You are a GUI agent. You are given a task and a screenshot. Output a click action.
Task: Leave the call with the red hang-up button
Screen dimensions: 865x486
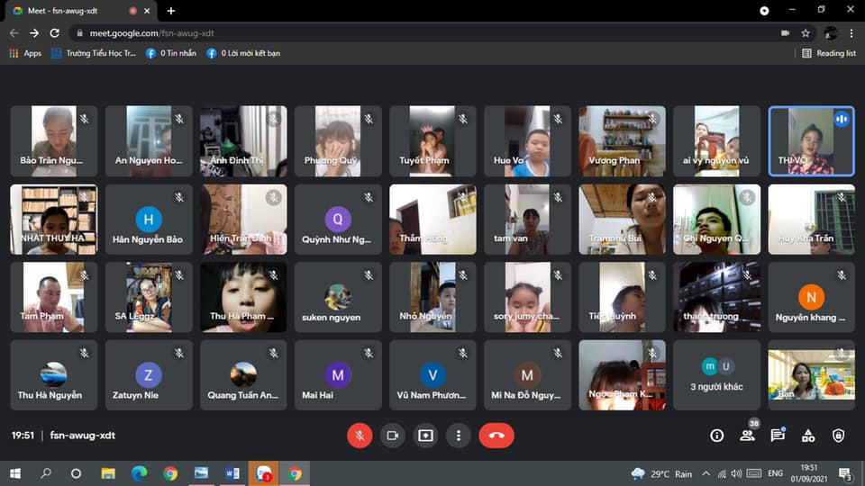(x=496, y=436)
